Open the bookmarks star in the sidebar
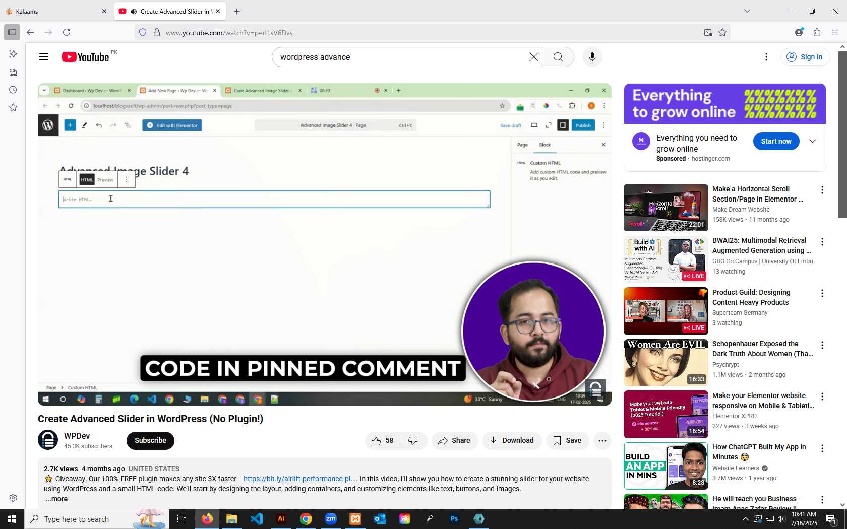The height and width of the screenshot is (529, 847). pyautogui.click(x=13, y=107)
